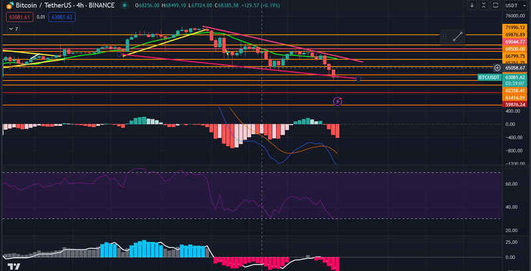
Task: Click the red 59876.24 price label
Action: point(515,105)
